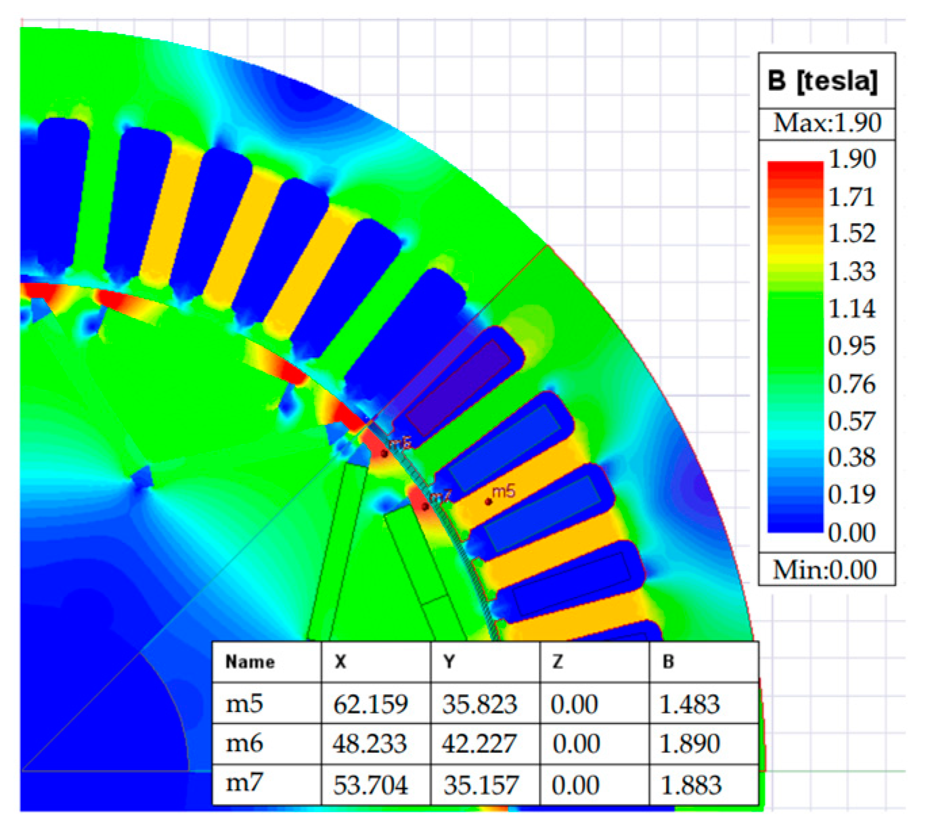Pick the red top of the color bar
Viewport: 934px width, 827px height.
click(795, 169)
